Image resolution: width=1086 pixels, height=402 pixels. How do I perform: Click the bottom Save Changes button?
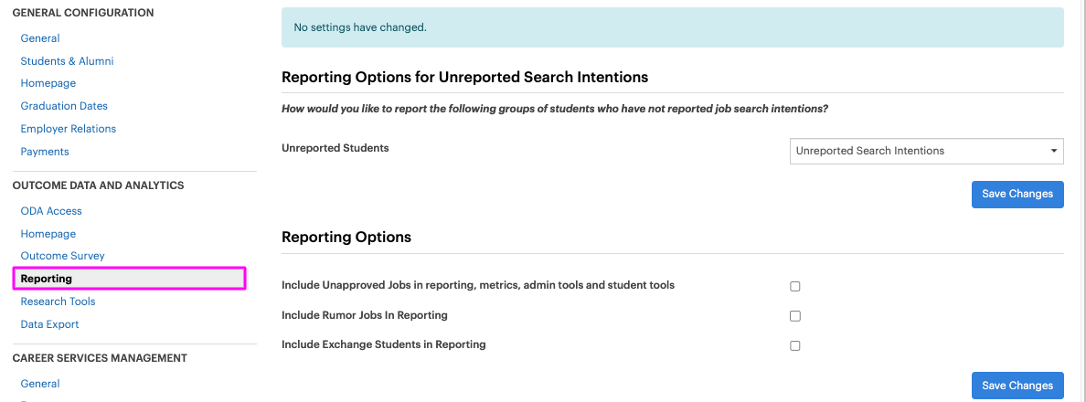pyautogui.click(x=1017, y=386)
